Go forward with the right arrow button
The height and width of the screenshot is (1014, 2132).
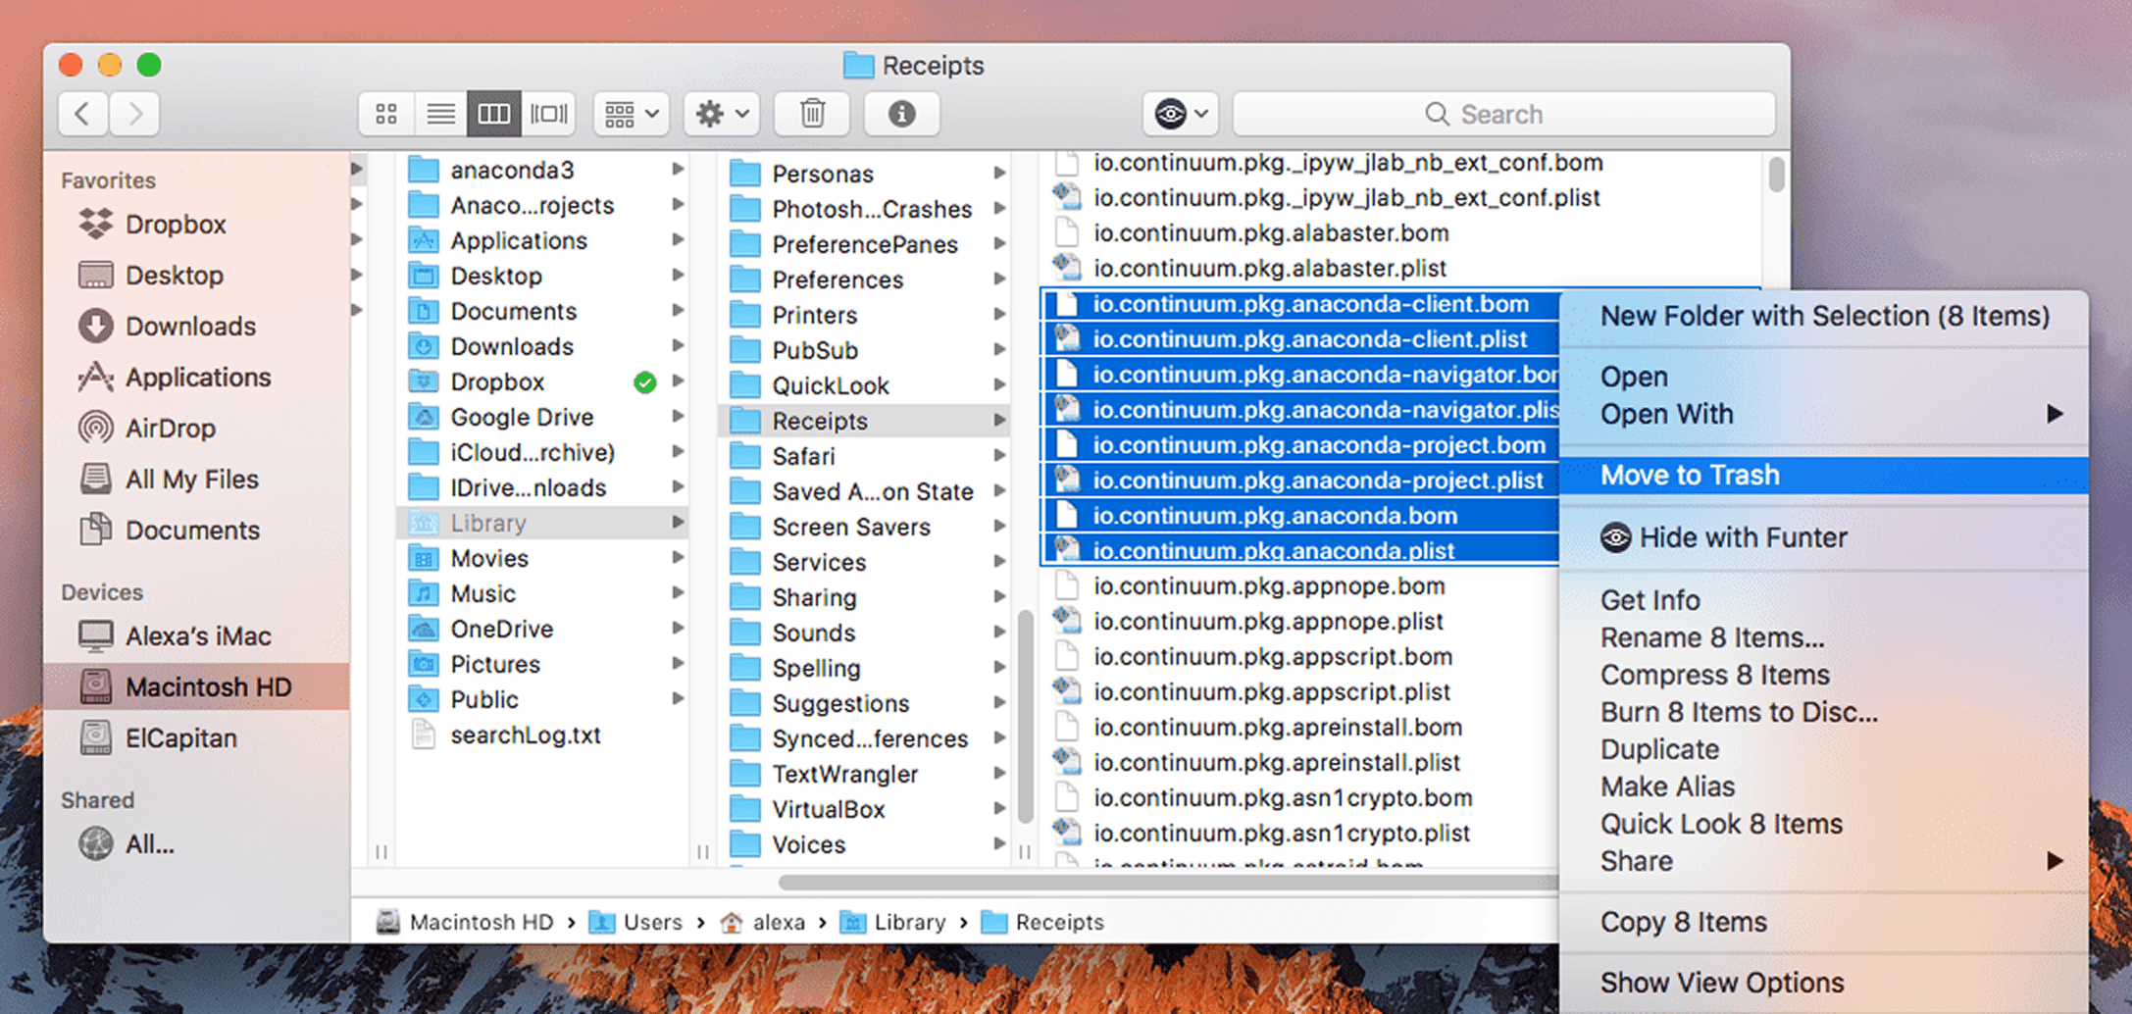tap(135, 114)
